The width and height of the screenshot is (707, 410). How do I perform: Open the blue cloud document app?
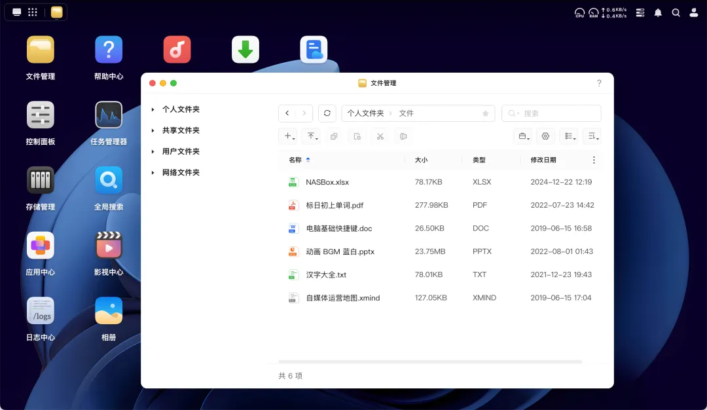(314, 50)
